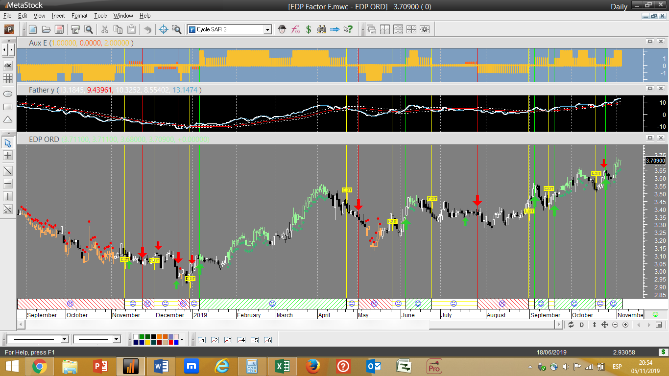669x376 pixels.
Task: Click the green dollar System Tester icon
Action: click(309, 29)
